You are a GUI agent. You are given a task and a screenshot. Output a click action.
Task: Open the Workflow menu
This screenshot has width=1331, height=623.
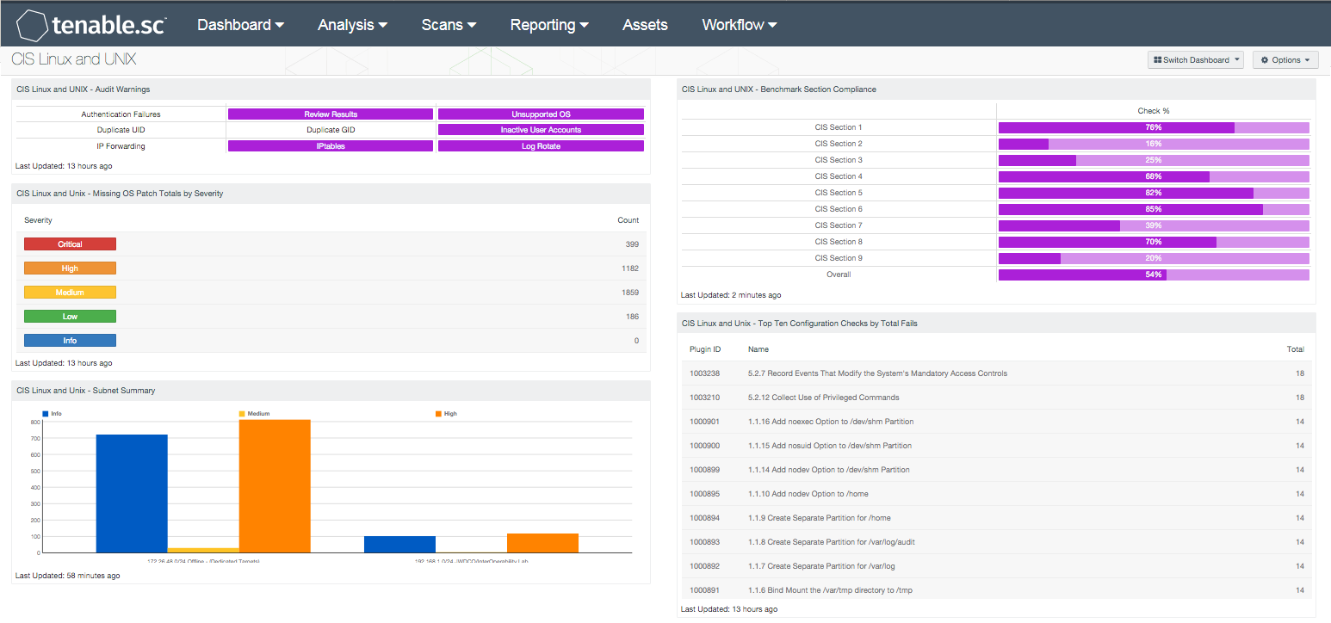click(x=739, y=25)
